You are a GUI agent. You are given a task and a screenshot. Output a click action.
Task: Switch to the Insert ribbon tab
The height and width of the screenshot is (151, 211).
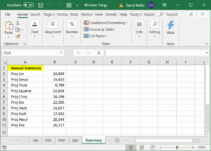(36, 14)
